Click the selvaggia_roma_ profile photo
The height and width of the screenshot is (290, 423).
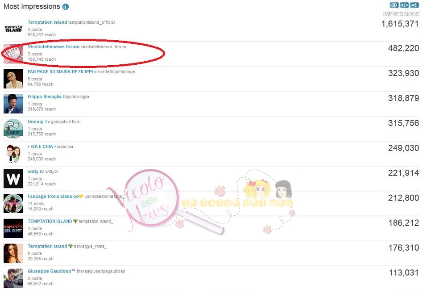(x=13, y=253)
